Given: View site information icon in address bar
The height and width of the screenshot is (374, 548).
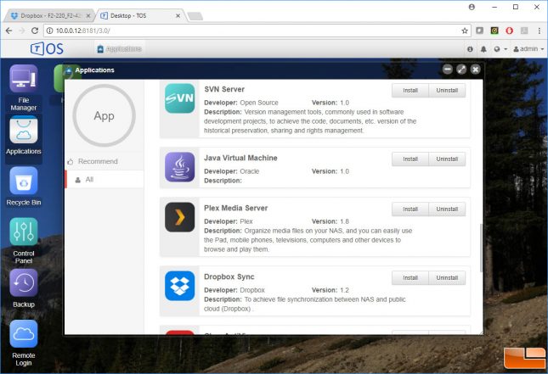Looking at the screenshot, I should point(49,31).
